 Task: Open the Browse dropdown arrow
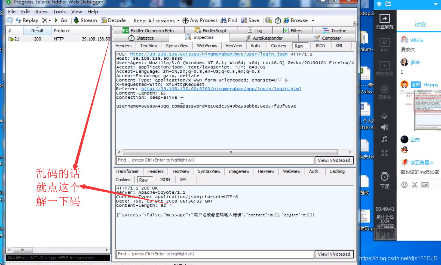tap(313, 21)
